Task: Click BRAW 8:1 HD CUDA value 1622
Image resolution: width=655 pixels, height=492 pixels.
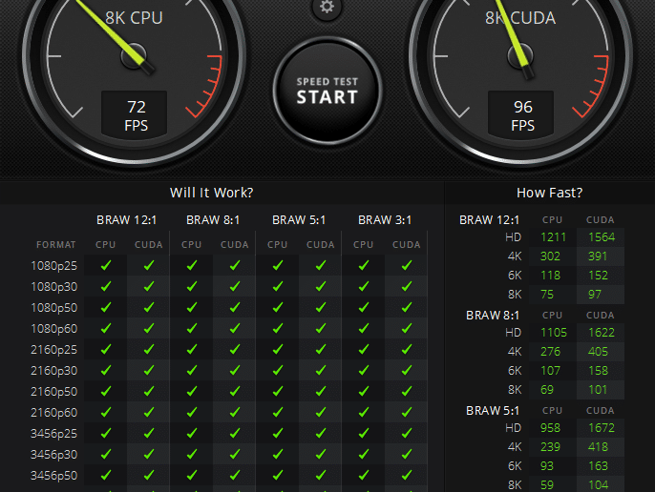Action: [x=602, y=333]
